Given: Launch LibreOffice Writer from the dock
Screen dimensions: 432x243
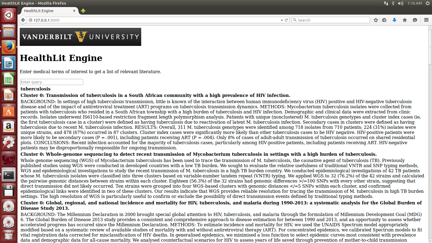Looking at the screenshot, I should point(9,63).
